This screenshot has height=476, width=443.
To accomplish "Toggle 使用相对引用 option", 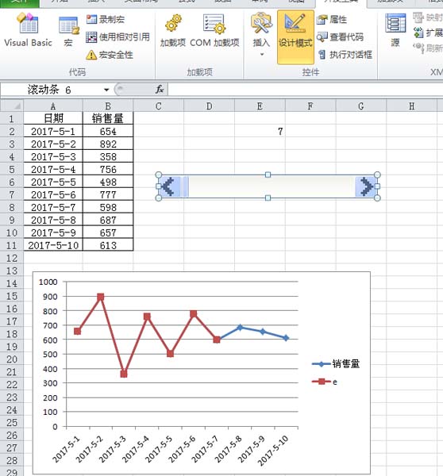I will 117,37.
